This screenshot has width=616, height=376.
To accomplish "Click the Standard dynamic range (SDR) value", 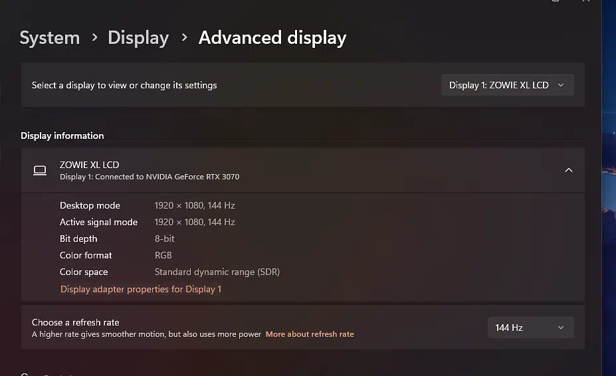I will tap(217, 272).
